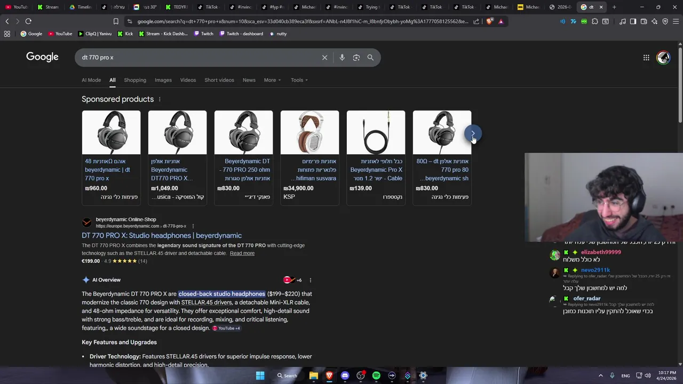Open a new browser tab
Image resolution: width=683 pixels, height=384 pixels.
(614, 7)
